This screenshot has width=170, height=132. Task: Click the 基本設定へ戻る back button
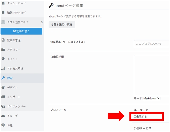tap(62, 25)
